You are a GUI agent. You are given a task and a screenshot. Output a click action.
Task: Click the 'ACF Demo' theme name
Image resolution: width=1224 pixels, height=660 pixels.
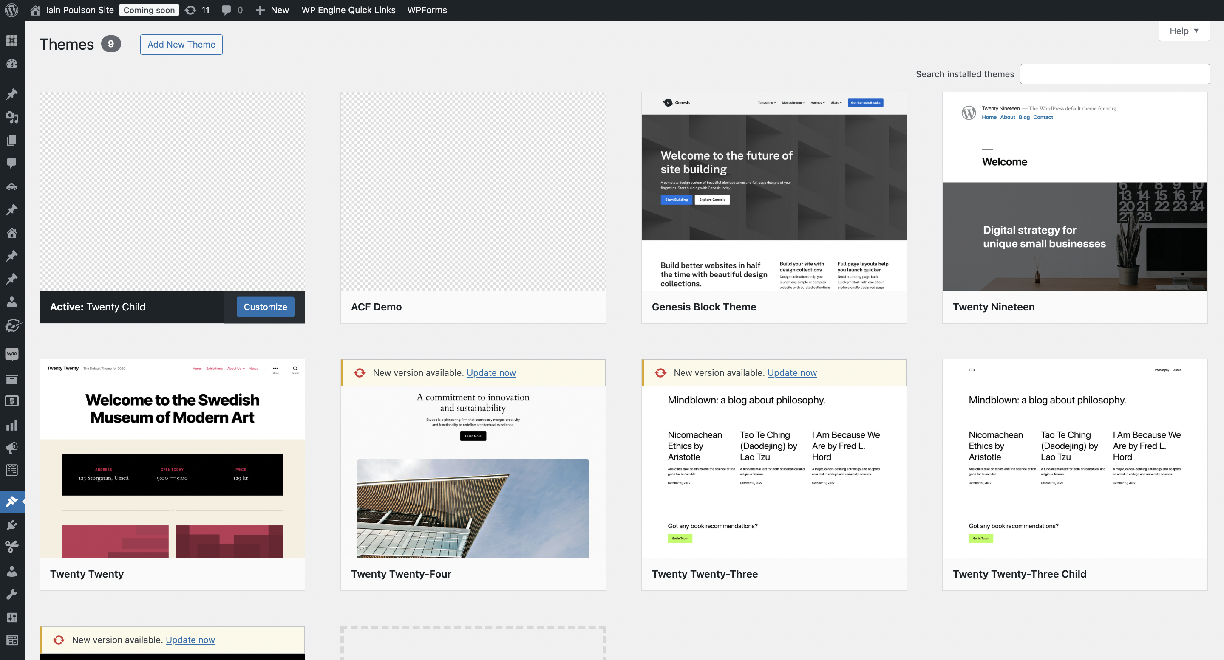coord(376,307)
